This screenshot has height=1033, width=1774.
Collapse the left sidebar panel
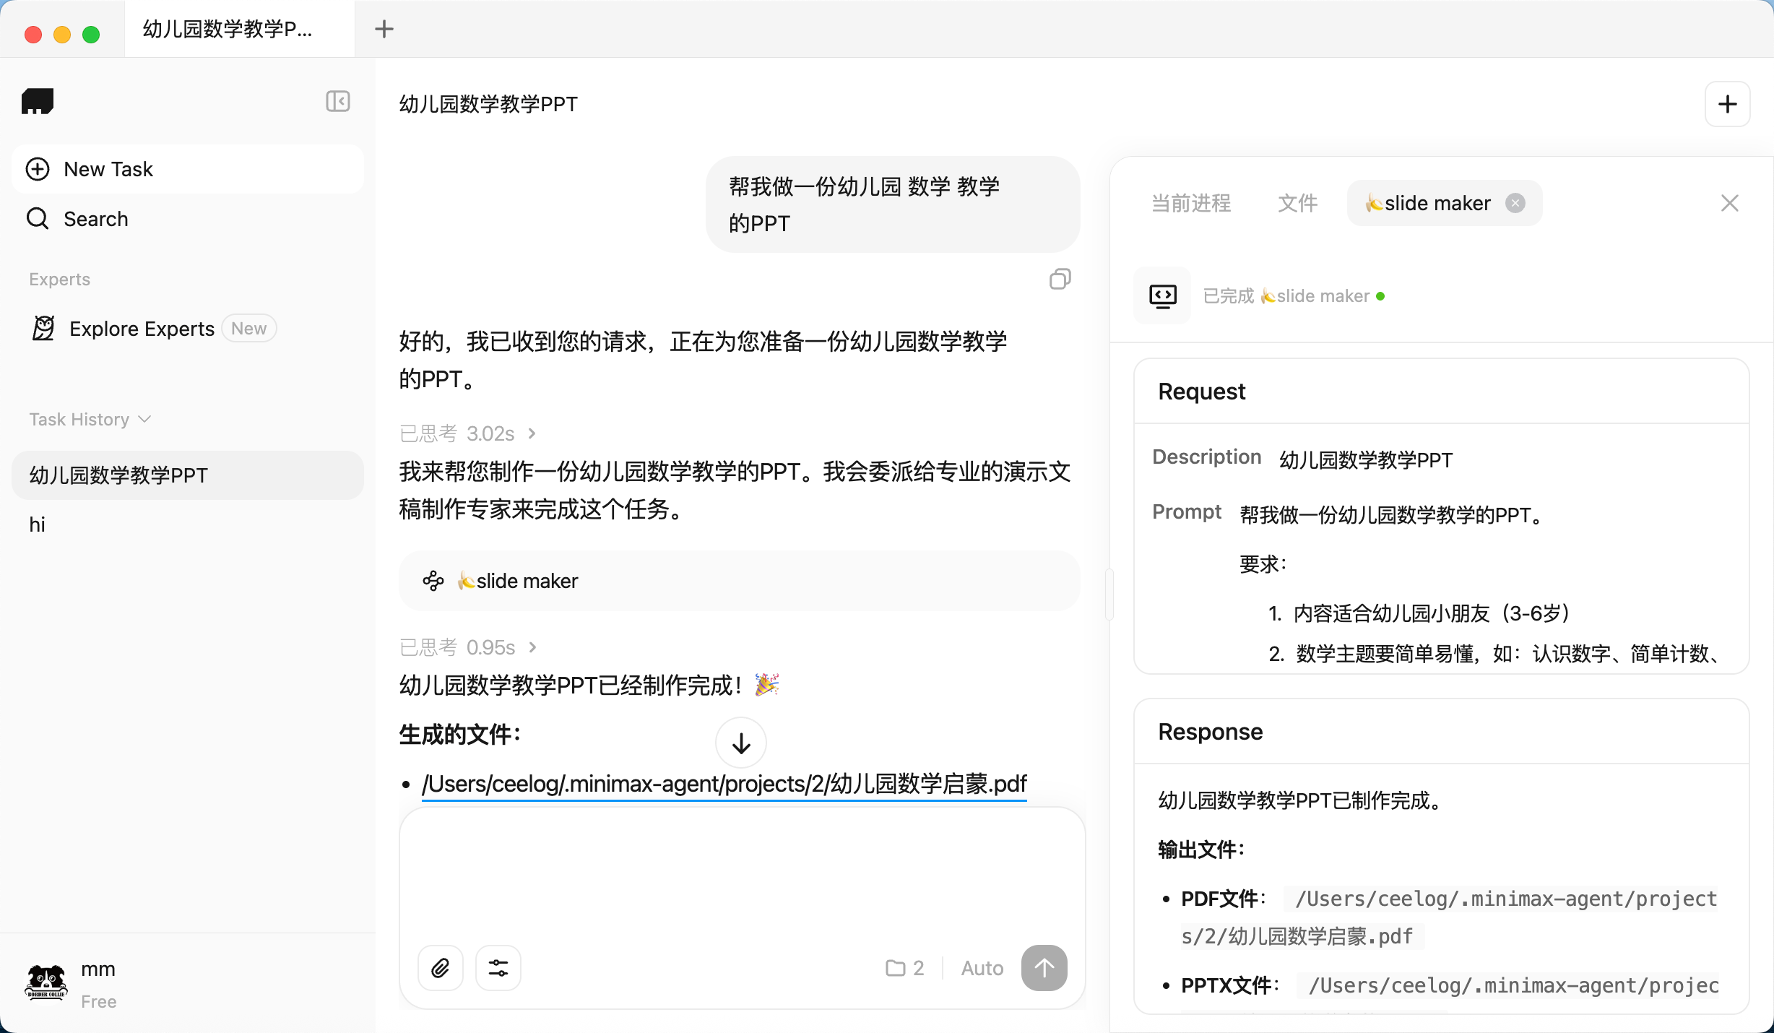(x=337, y=101)
